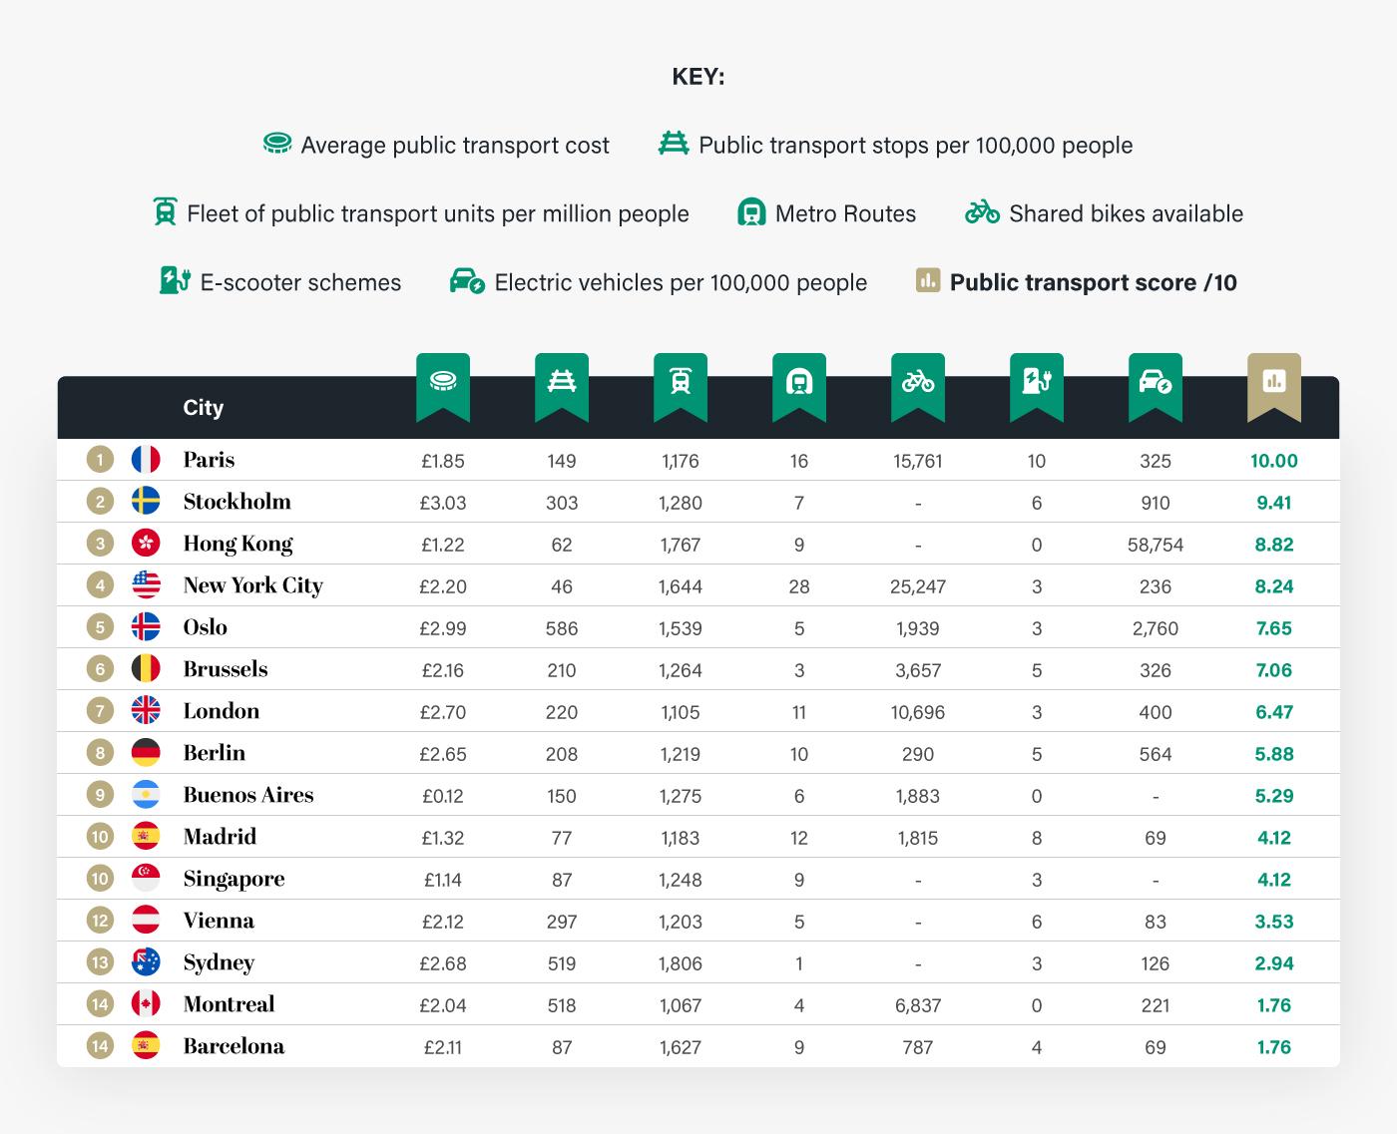Click the fleet tram icon in the key

tap(165, 211)
